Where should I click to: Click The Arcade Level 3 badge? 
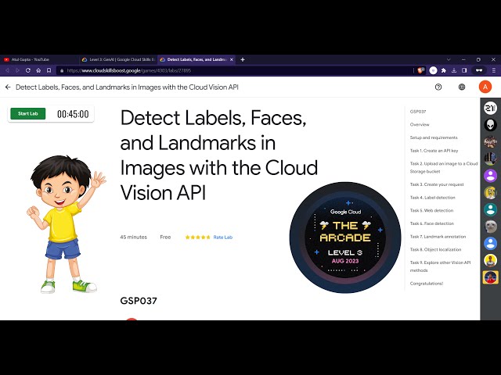[345, 237]
